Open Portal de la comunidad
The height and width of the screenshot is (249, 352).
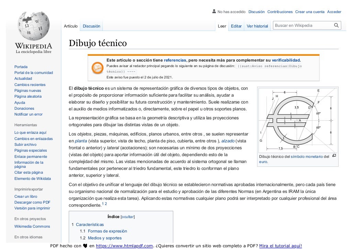[34, 73]
